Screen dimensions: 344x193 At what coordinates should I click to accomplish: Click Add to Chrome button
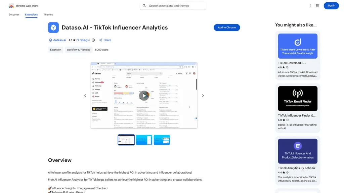[227, 27]
